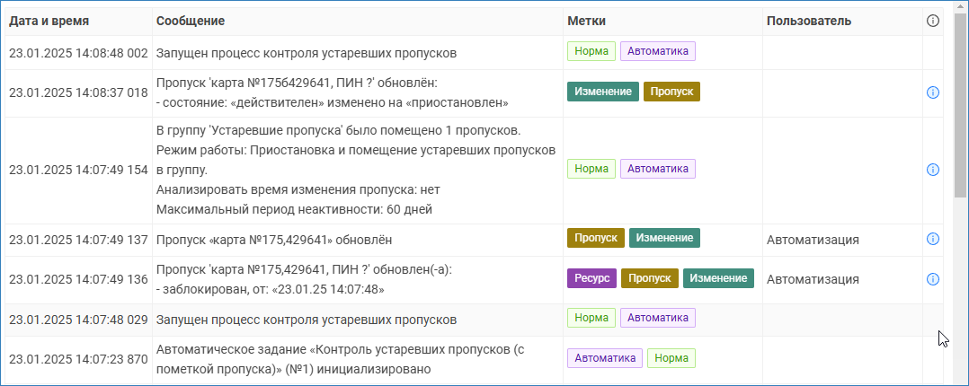Image resolution: width=969 pixels, height=386 pixels.
Task: Click the info icon in the table header
Action: click(x=932, y=21)
